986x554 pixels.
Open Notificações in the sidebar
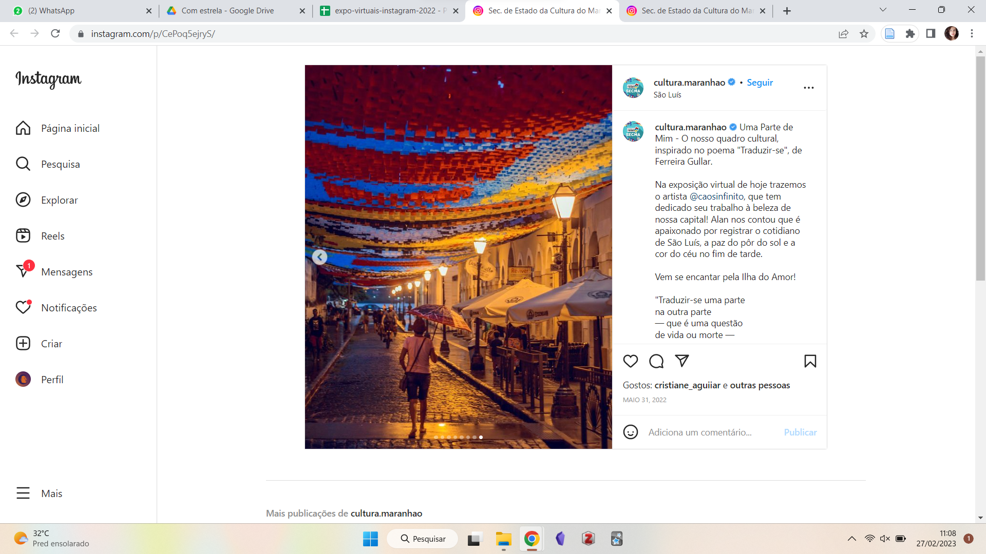pyautogui.click(x=68, y=308)
